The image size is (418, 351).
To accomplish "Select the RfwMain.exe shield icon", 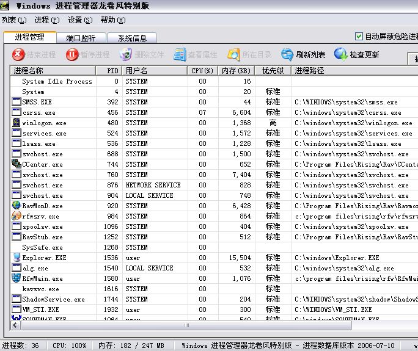I will click(x=16, y=278).
